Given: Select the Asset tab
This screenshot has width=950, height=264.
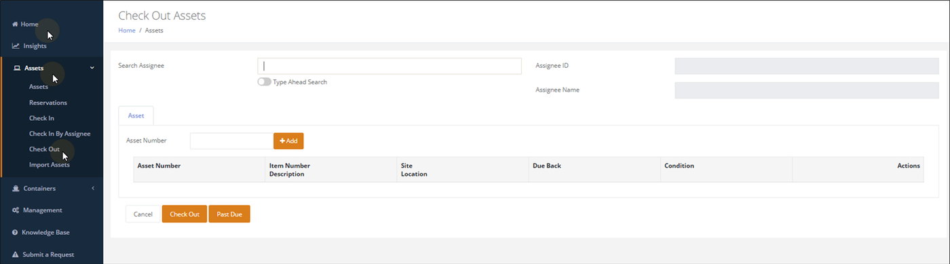Looking at the screenshot, I should point(136,116).
